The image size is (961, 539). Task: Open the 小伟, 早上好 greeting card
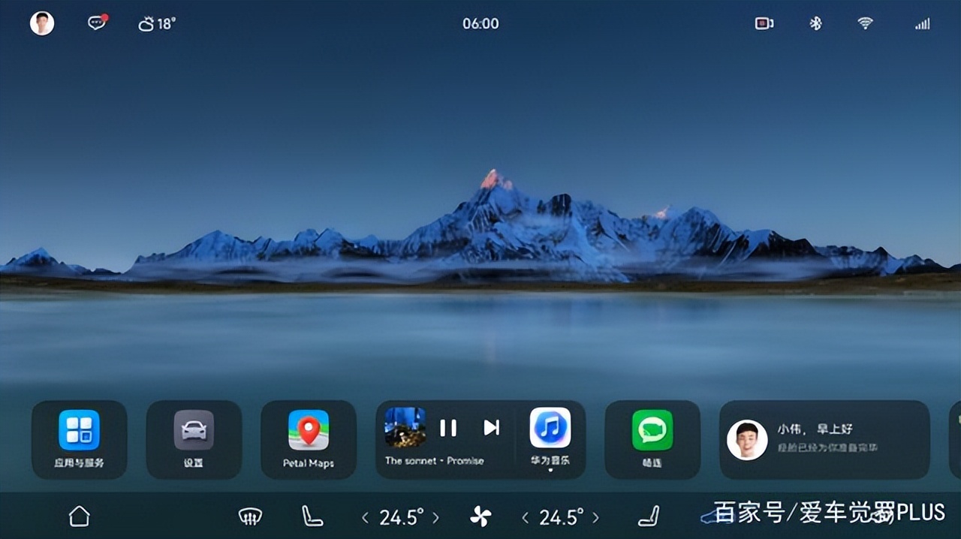[824, 439]
